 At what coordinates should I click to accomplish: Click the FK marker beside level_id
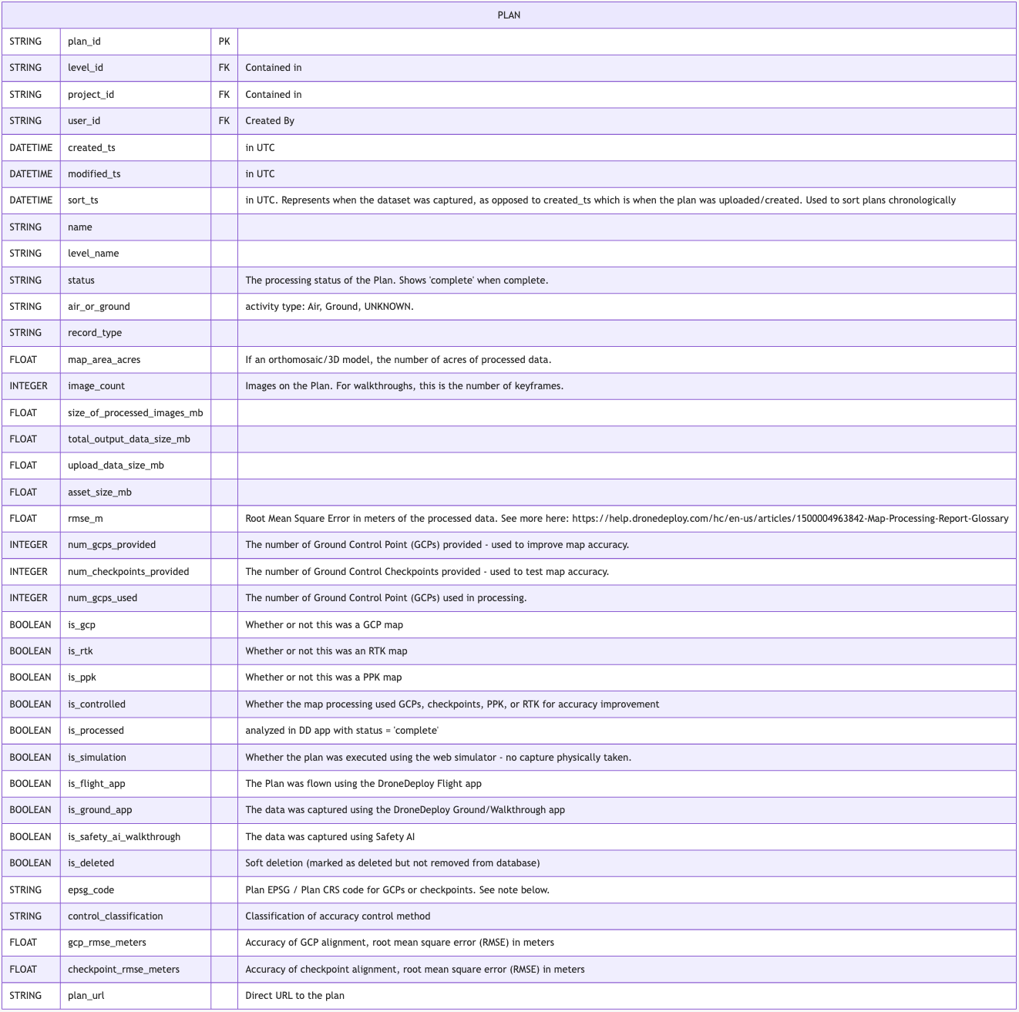[224, 68]
